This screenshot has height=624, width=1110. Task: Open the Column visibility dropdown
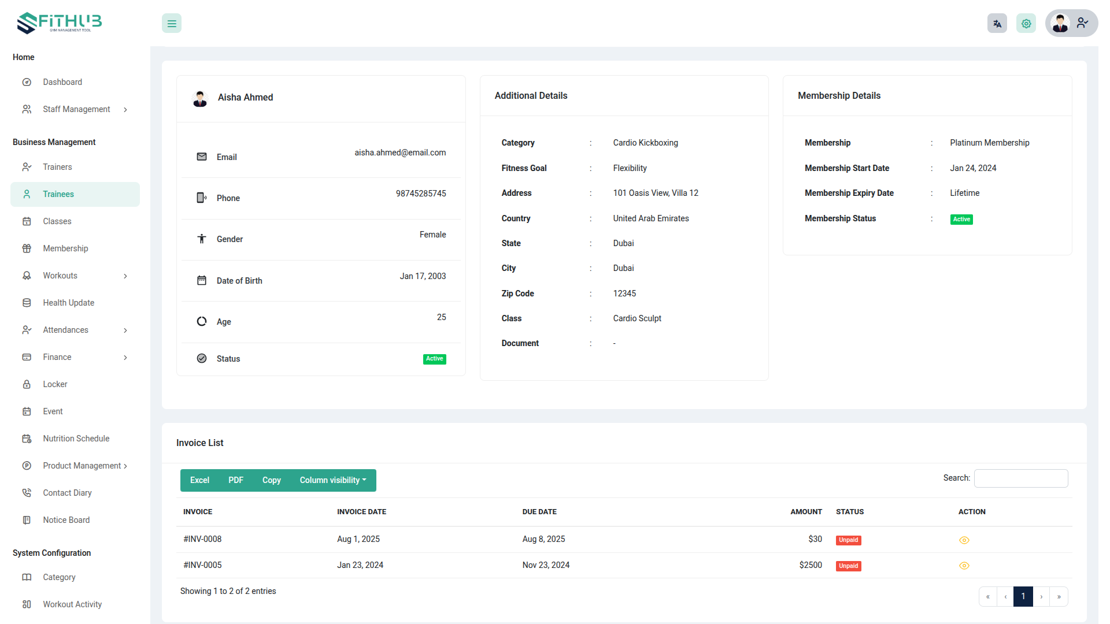click(x=332, y=480)
